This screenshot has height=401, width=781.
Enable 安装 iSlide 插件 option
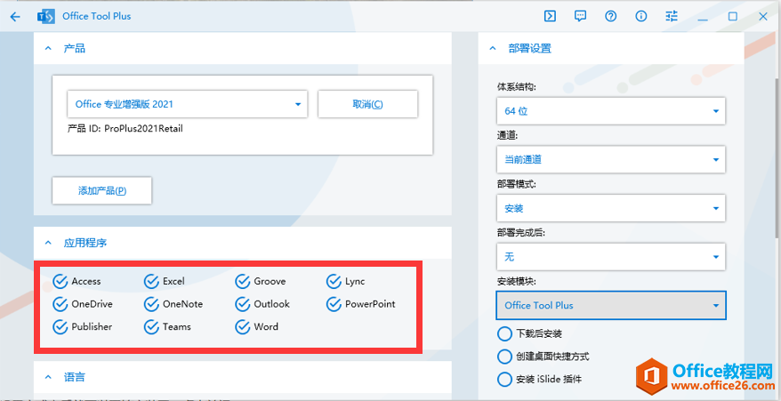504,379
